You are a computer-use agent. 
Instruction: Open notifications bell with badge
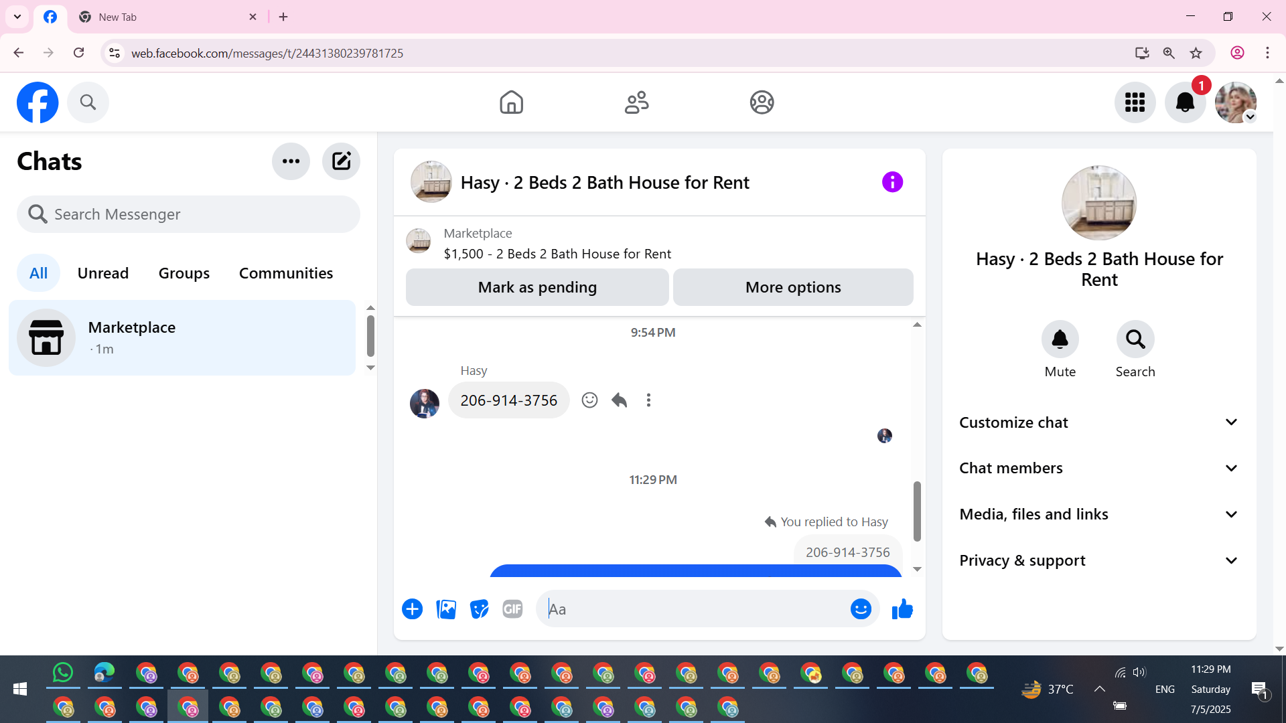1185,102
